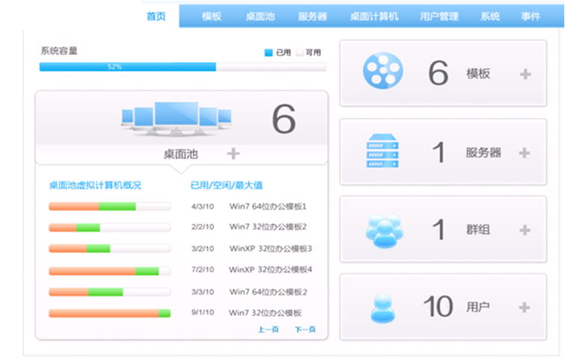
Task: Add a new 桌面池 with plus icon
Action: click(233, 154)
